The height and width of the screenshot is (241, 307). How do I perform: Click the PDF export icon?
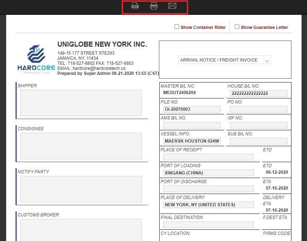point(135,6)
